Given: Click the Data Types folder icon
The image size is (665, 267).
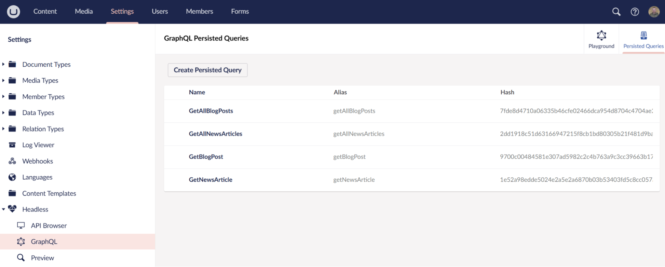Looking at the screenshot, I should coord(12,113).
